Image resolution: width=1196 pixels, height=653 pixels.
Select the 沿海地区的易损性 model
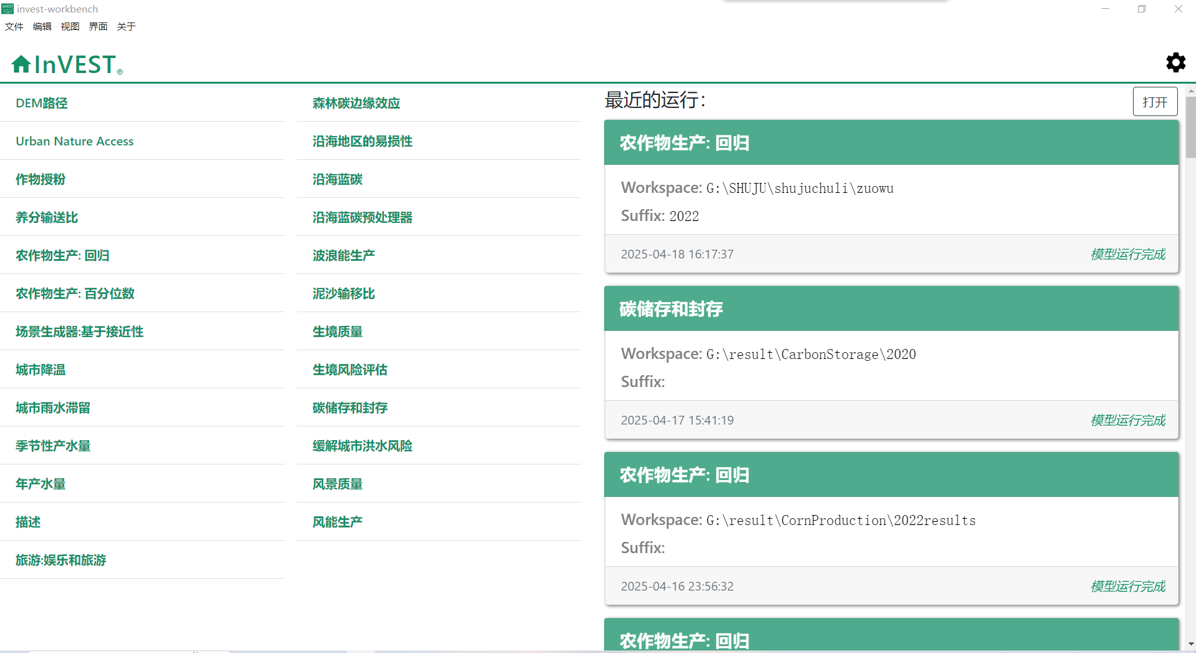coord(439,141)
